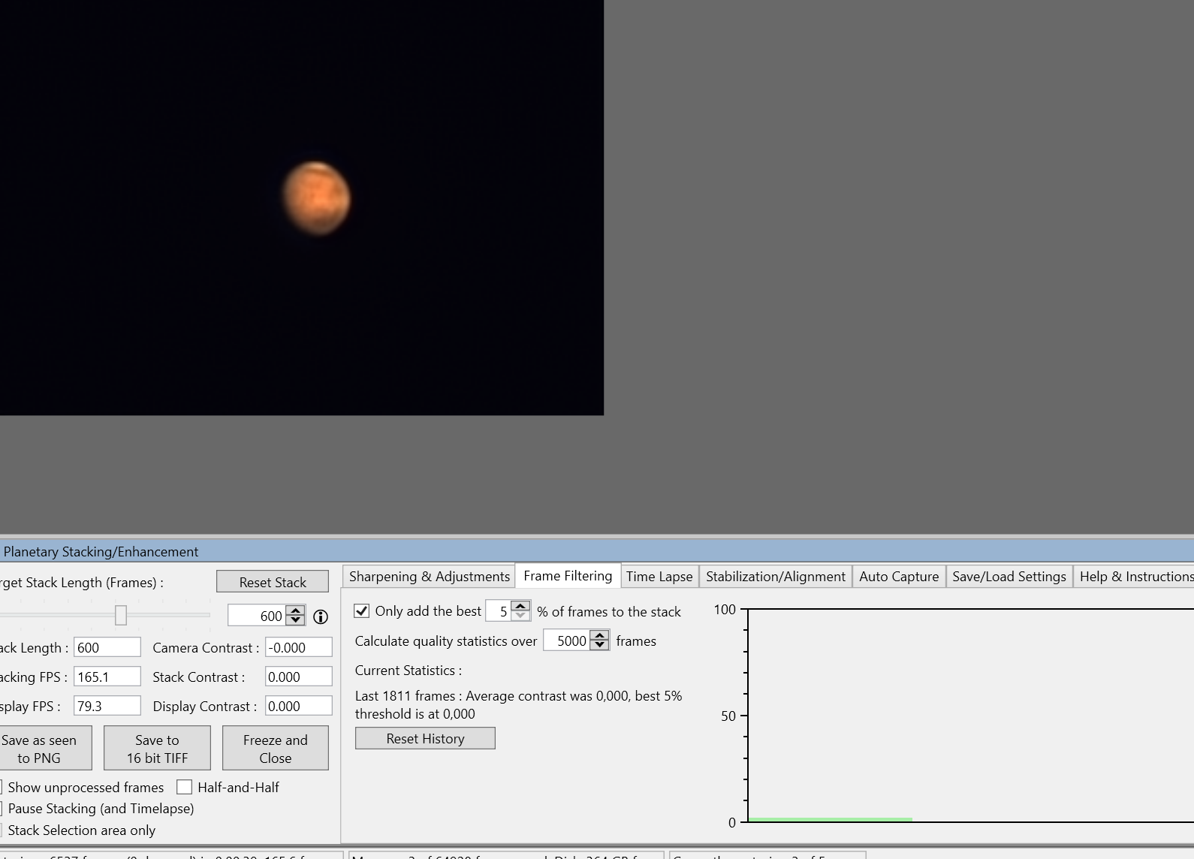Decrease quality statistics frame count
The height and width of the screenshot is (859, 1194).
[x=599, y=646]
